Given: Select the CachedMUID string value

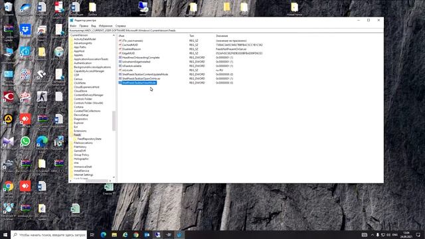Looking at the screenshot, I should pos(130,45).
